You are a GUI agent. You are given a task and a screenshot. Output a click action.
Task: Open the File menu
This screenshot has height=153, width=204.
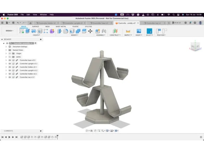[x=22, y=15]
